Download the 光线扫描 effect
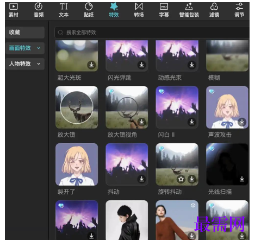The height and width of the screenshot is (241, 255). tap(242, 179)
